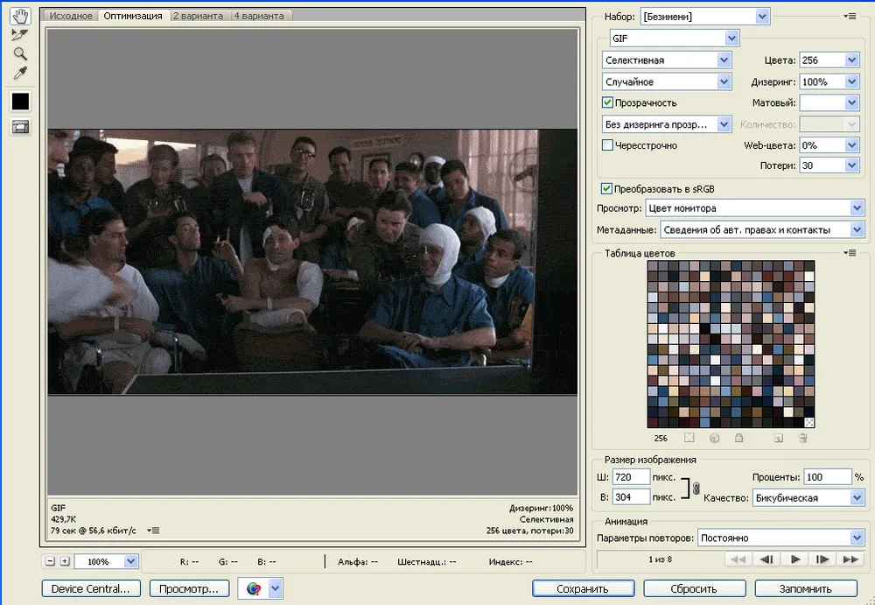Image resolution: width=875 pixels, height=605 pixels.
Task: Open the Качество resampling dropdown
Action: point(855,497)
